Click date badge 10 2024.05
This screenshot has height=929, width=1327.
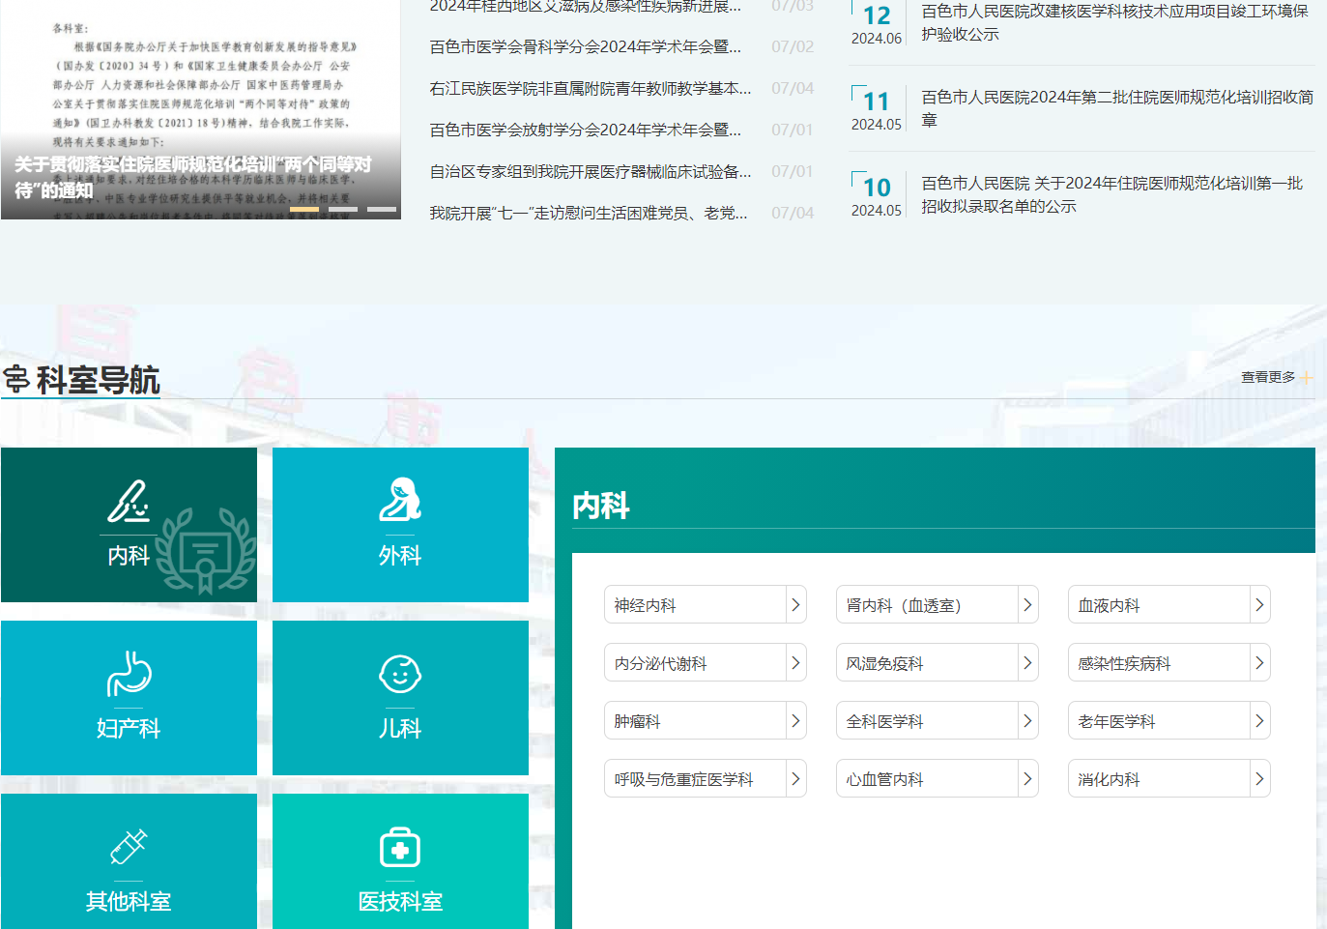[877, 196]
